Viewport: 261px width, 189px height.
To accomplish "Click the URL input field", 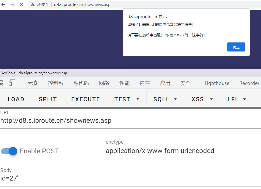I will (x=130, y=121).
